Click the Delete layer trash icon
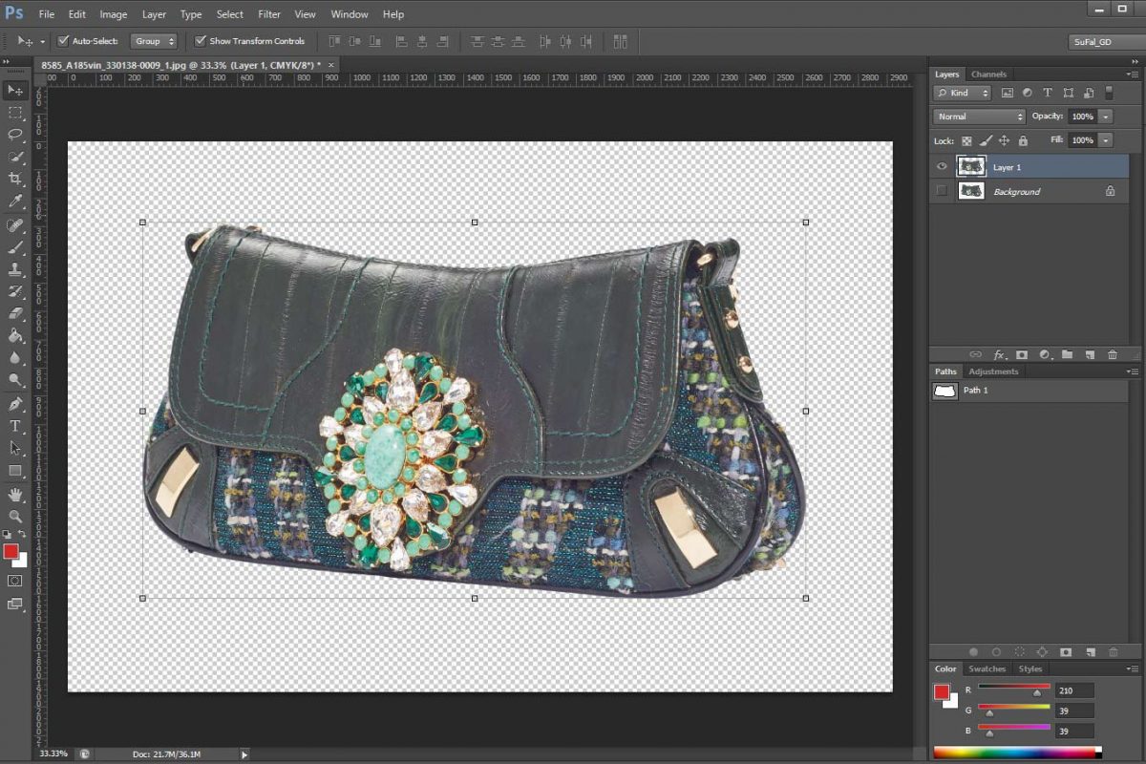The image size is (1146, 764). (x=1114, y=354)
